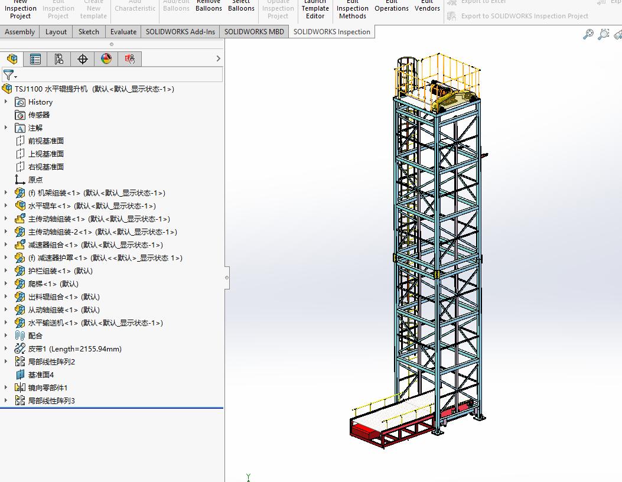Screen dimensions: 622x482
Task: Open the ConfigurationManager tab icon
Action: tap(58, 59)
